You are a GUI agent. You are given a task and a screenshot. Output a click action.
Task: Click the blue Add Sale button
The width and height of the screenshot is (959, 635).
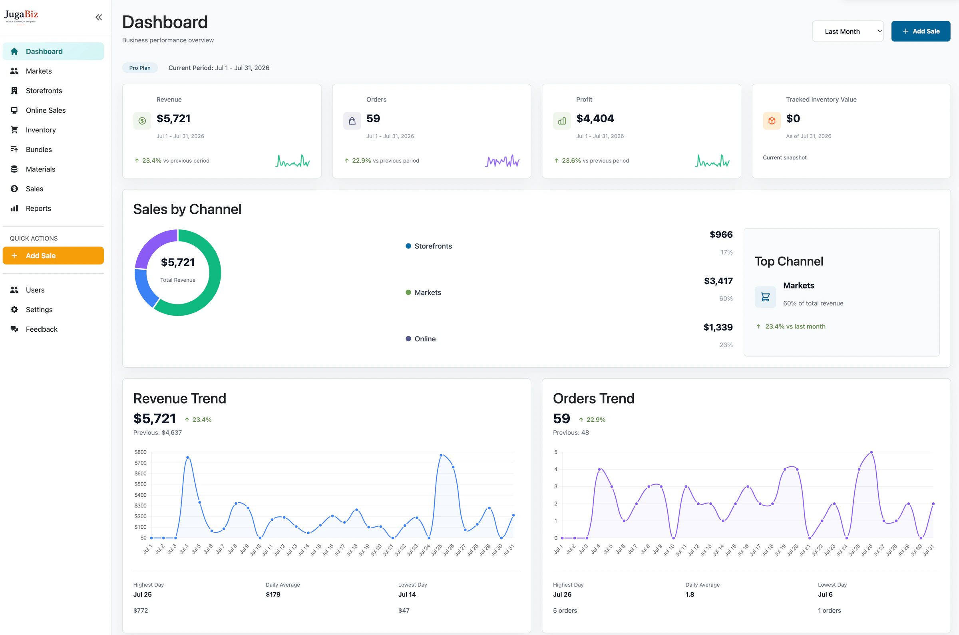tap(921, 31)
